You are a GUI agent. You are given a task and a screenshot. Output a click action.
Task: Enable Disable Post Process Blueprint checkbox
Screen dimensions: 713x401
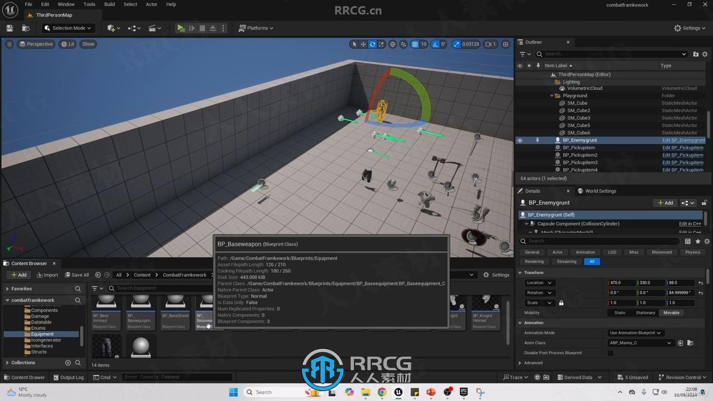(611, 353)
